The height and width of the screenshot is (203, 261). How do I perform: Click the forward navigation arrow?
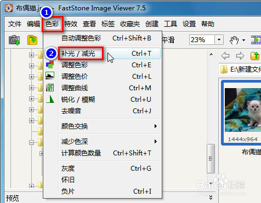240,56
